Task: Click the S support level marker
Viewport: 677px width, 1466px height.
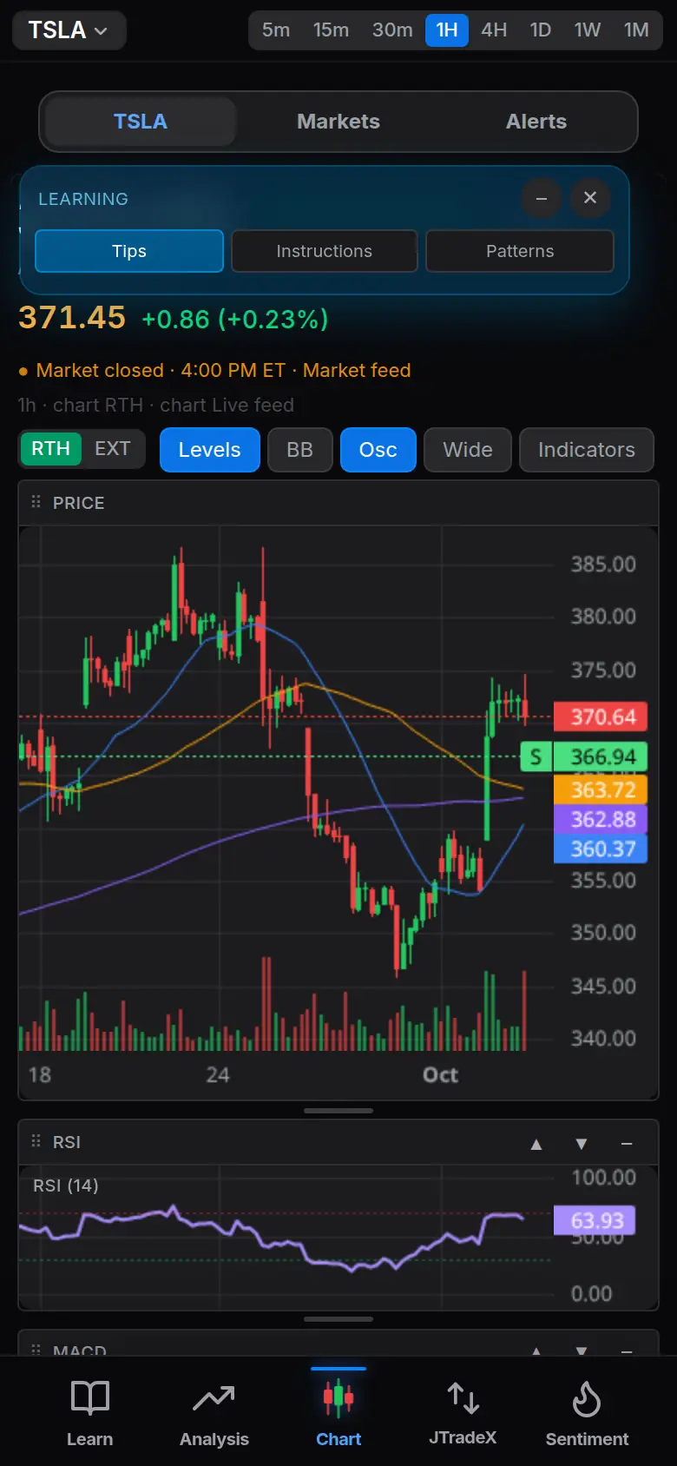Action: pos(536,757)
